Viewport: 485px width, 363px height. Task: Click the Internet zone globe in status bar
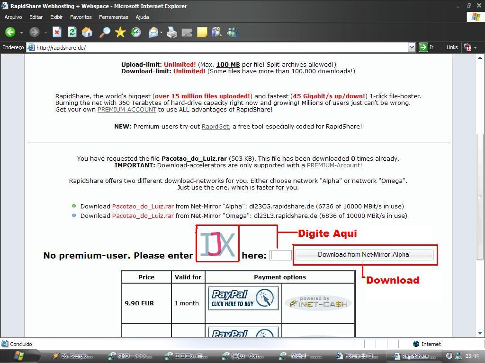416,344
